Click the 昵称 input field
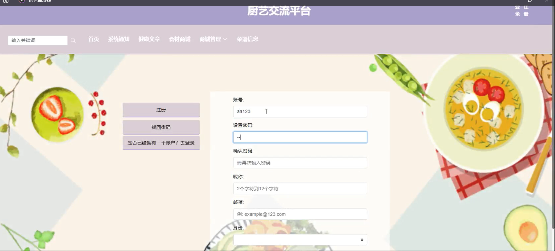Viewport: 555px width, 251px height. [300, 189]
